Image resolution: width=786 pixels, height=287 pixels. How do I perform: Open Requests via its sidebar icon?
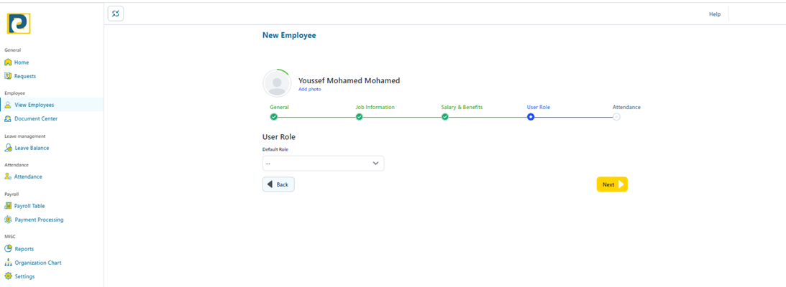pos(9,76)
